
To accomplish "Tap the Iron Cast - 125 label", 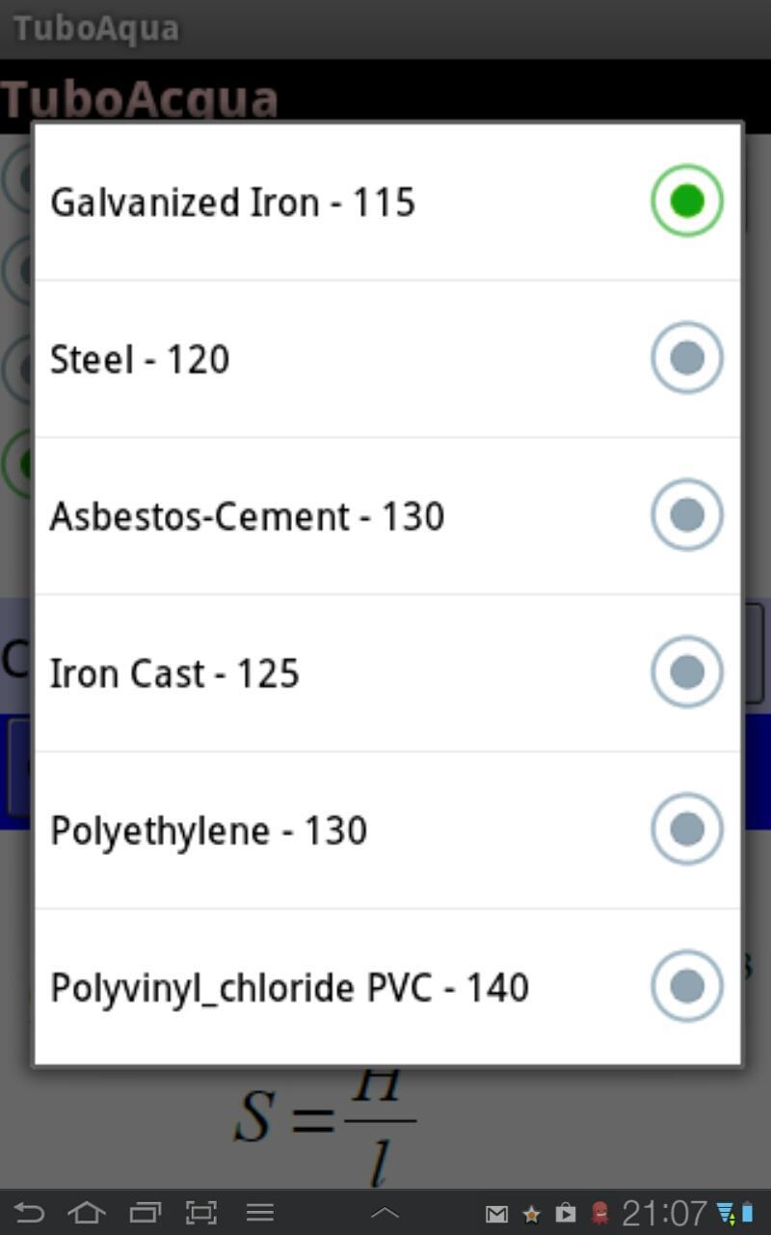I will [174, 673].
